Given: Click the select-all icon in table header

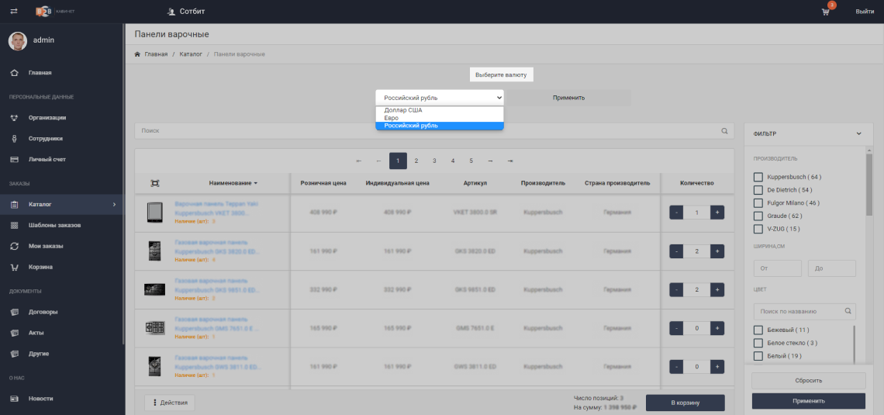Looking at the screenshot, I should coord(155,183).
